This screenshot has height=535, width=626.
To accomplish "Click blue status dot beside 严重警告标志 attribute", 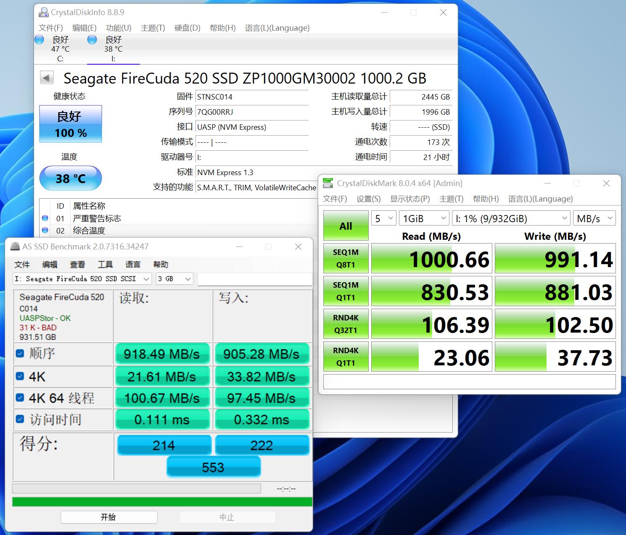I will 45,218.
